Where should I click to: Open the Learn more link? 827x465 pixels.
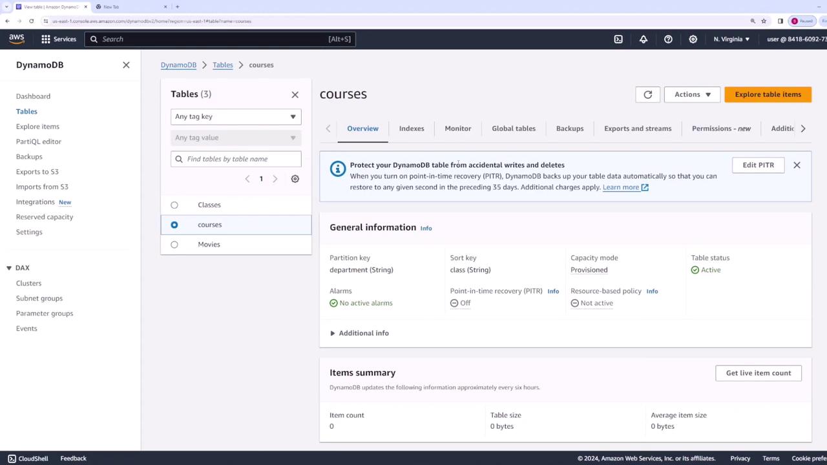[x=625, y=187]
